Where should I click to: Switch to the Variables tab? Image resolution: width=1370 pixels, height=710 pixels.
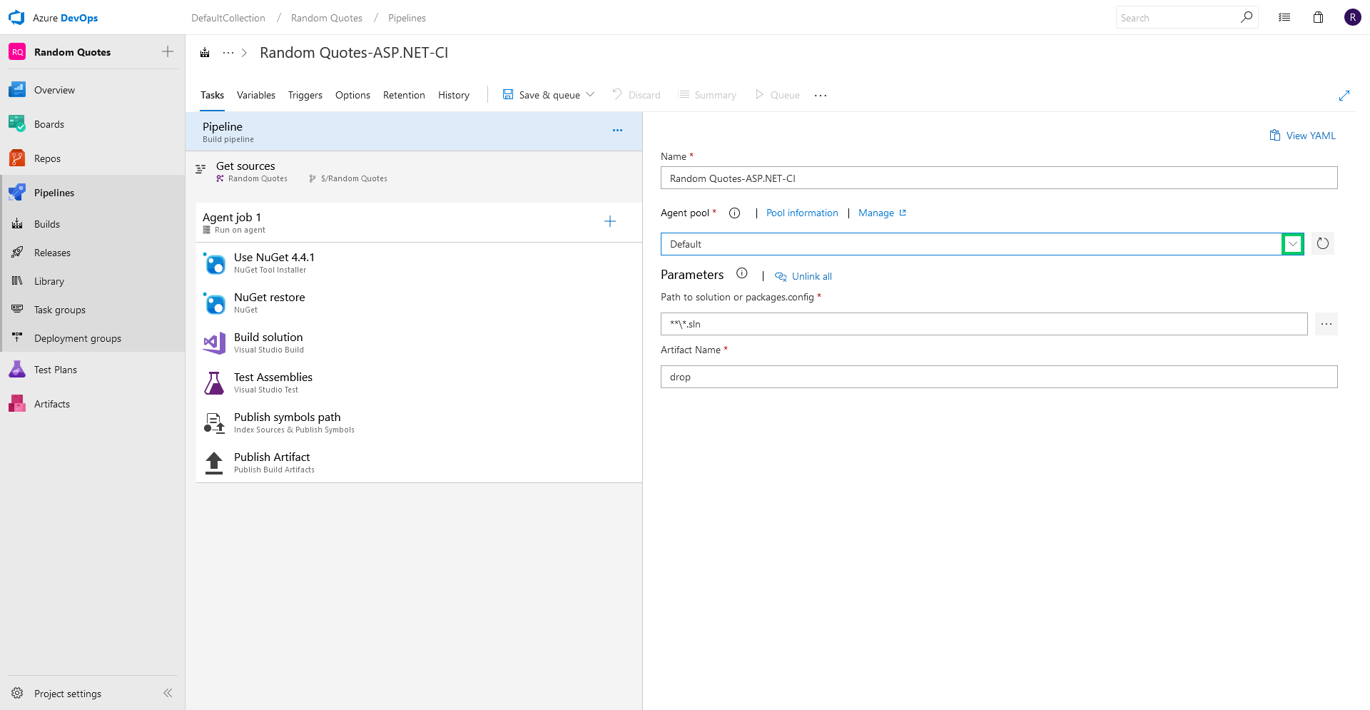(256, 95)
